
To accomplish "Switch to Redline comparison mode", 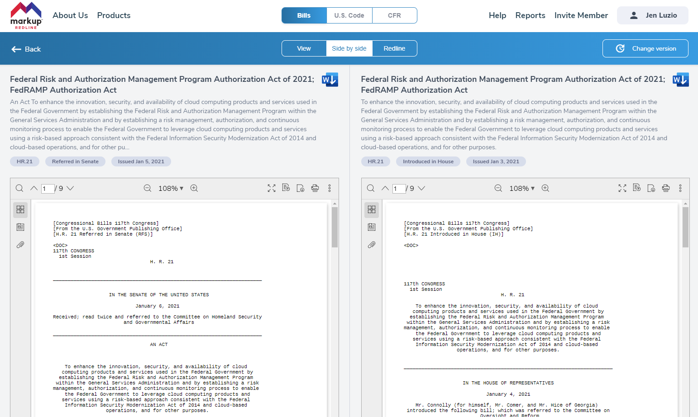I will pyautogui.click(x=394, y=48).
